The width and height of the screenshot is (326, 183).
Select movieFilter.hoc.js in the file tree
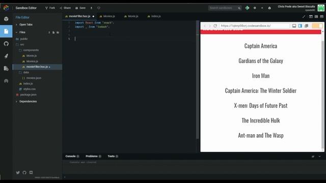tap(37, 67)
